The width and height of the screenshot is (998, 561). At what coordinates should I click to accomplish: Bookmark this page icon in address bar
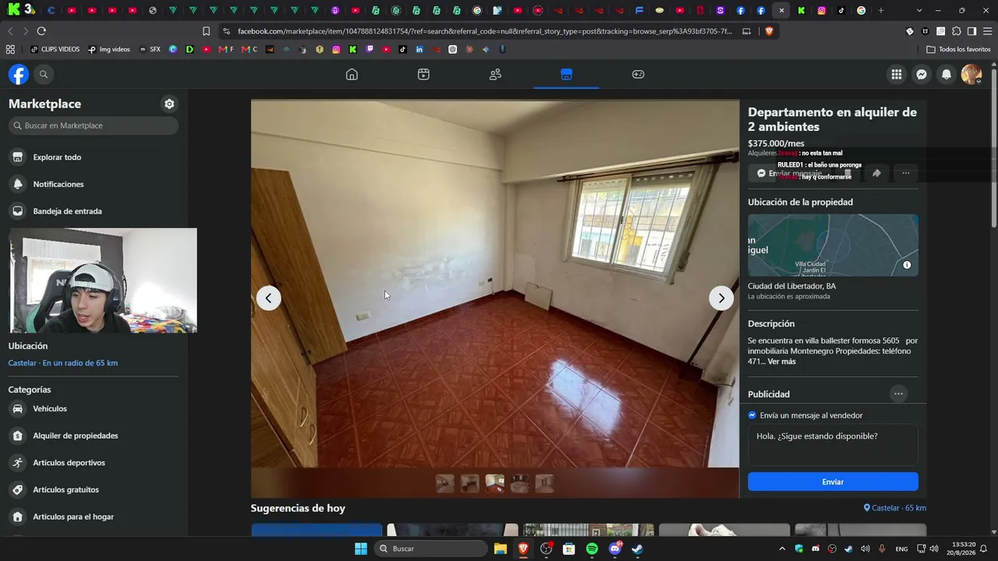coord(206,31)
